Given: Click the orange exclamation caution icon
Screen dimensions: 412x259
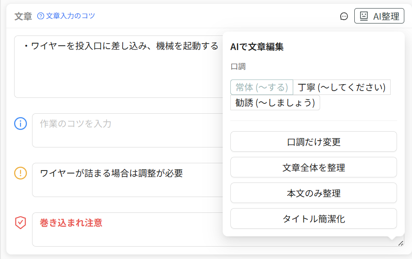Looking at the screenshot, I should click(x=21, y=173).
